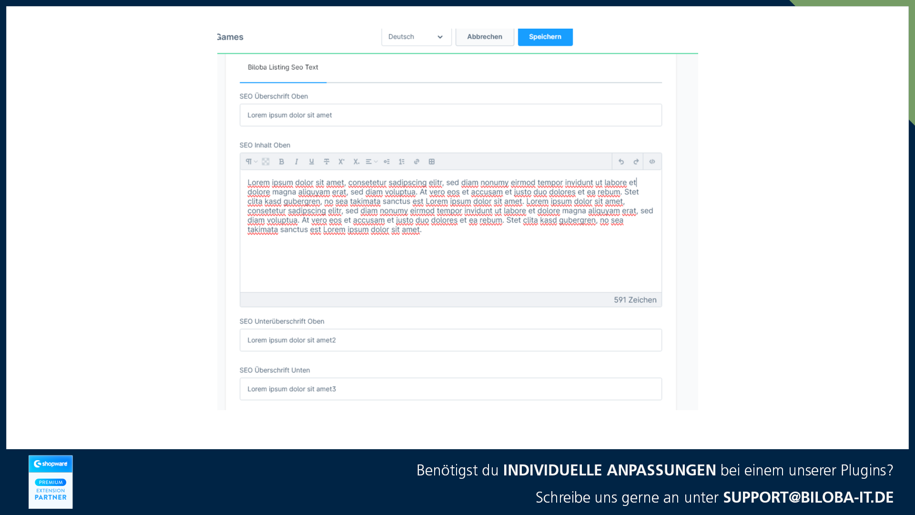This screenshot has width=915, height=515.
Task: Focus the SEO Unterüberschrift Oben field
Action: (x=450, y=340)
